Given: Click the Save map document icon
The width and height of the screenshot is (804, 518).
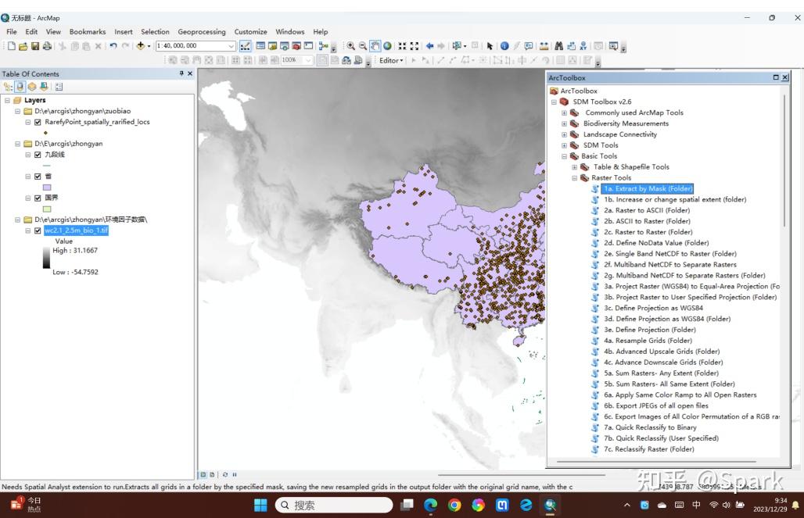Looking at the screenshot, I should 35,46.
